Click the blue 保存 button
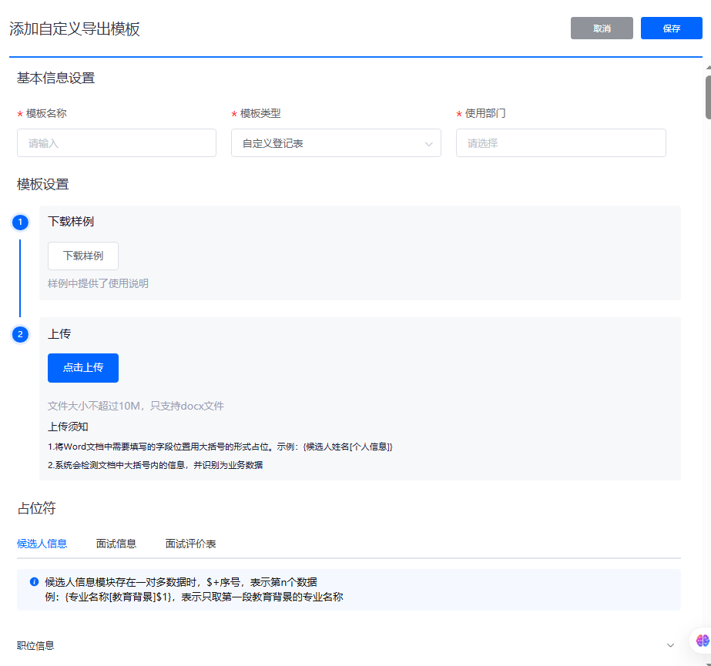Viewport: 711px width, 666px height. point(671,28)
